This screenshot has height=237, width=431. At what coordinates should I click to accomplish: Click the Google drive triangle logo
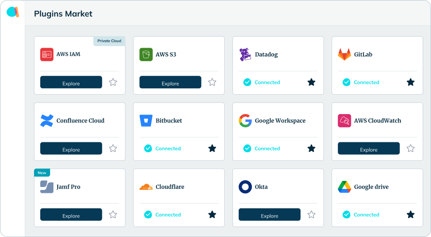[x=345, y=187]
